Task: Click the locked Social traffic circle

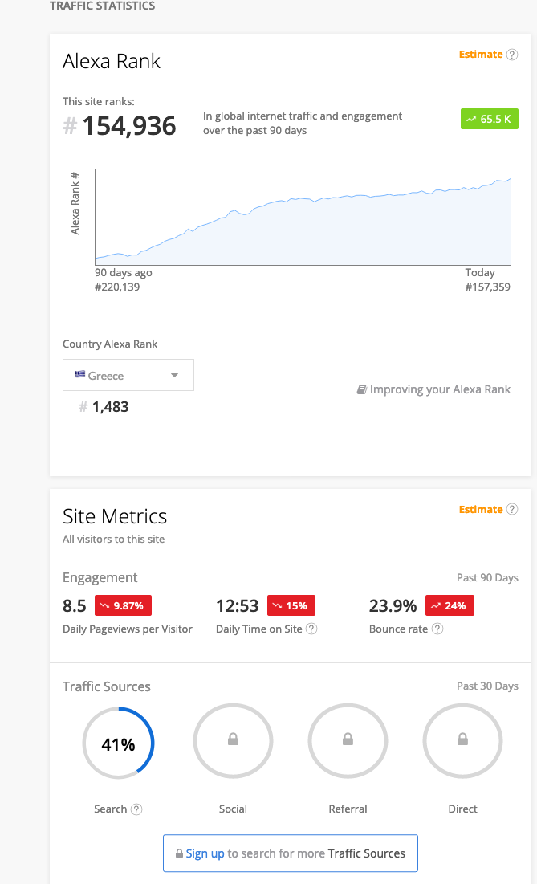Action: [234, 741]
